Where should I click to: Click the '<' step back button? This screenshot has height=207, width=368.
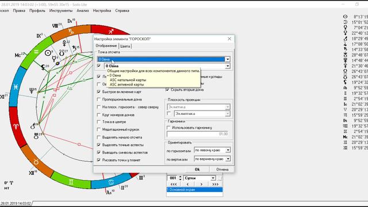[187, 184]
